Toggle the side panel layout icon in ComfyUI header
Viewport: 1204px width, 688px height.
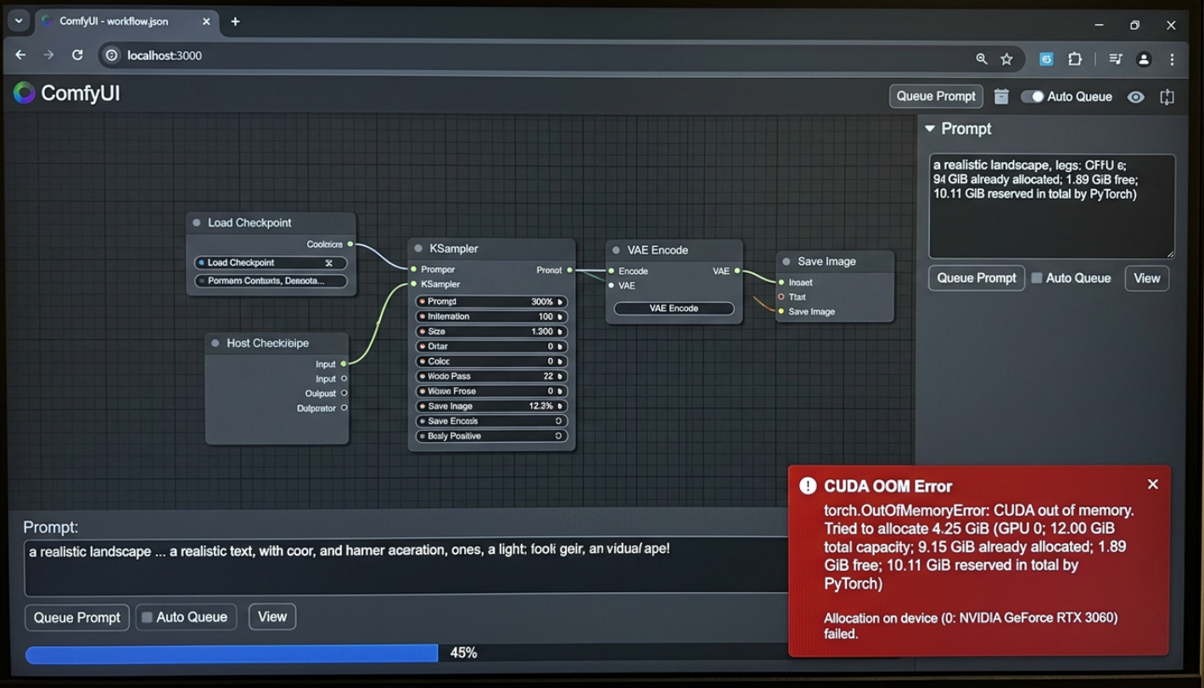(x=1168, y=97)
